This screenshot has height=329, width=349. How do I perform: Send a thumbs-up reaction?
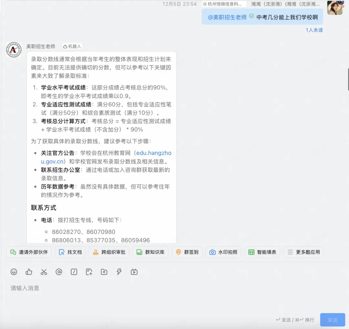click(29, 272)
